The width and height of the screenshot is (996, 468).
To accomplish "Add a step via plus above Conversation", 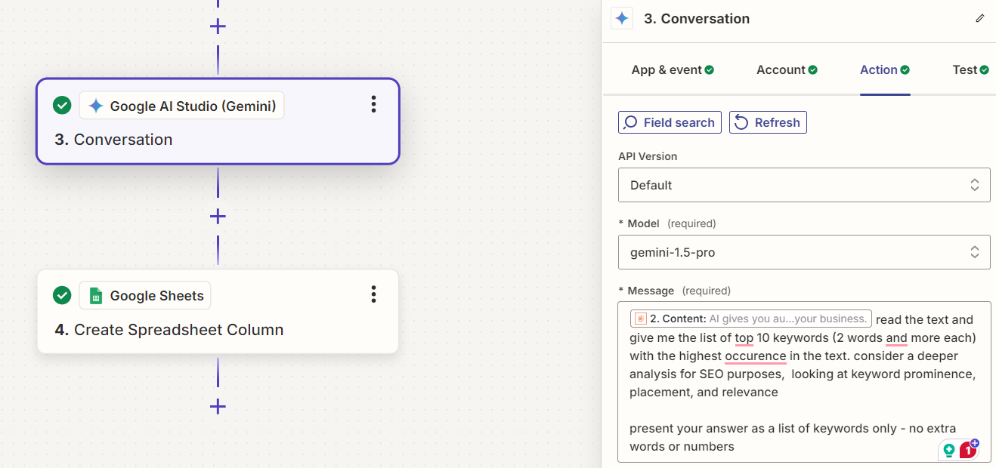I will (x=218, y=26).
